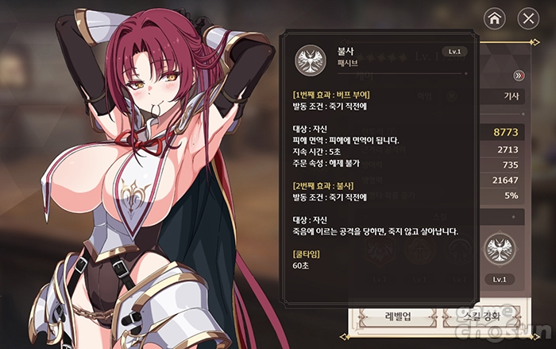This screenshot has width=556, height=349.
Task: Select the dimmed third skill icon
Action: tap(460, 250)
